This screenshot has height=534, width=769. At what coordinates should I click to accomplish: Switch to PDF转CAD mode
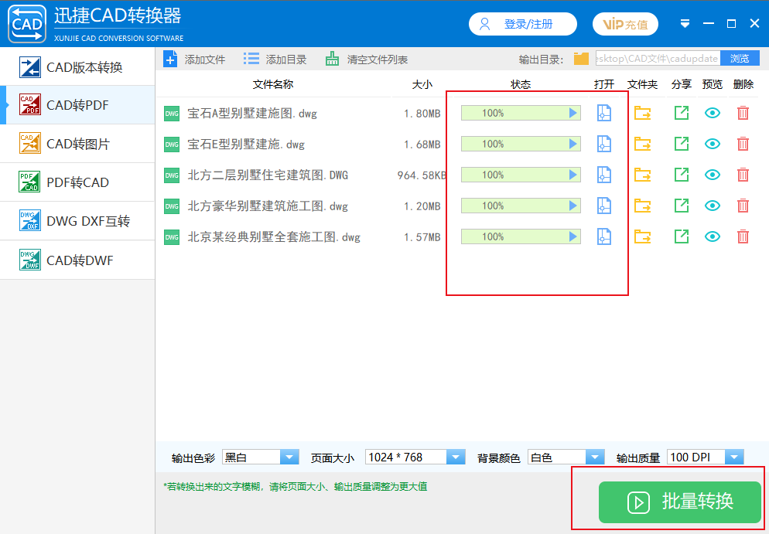[77, 182]
